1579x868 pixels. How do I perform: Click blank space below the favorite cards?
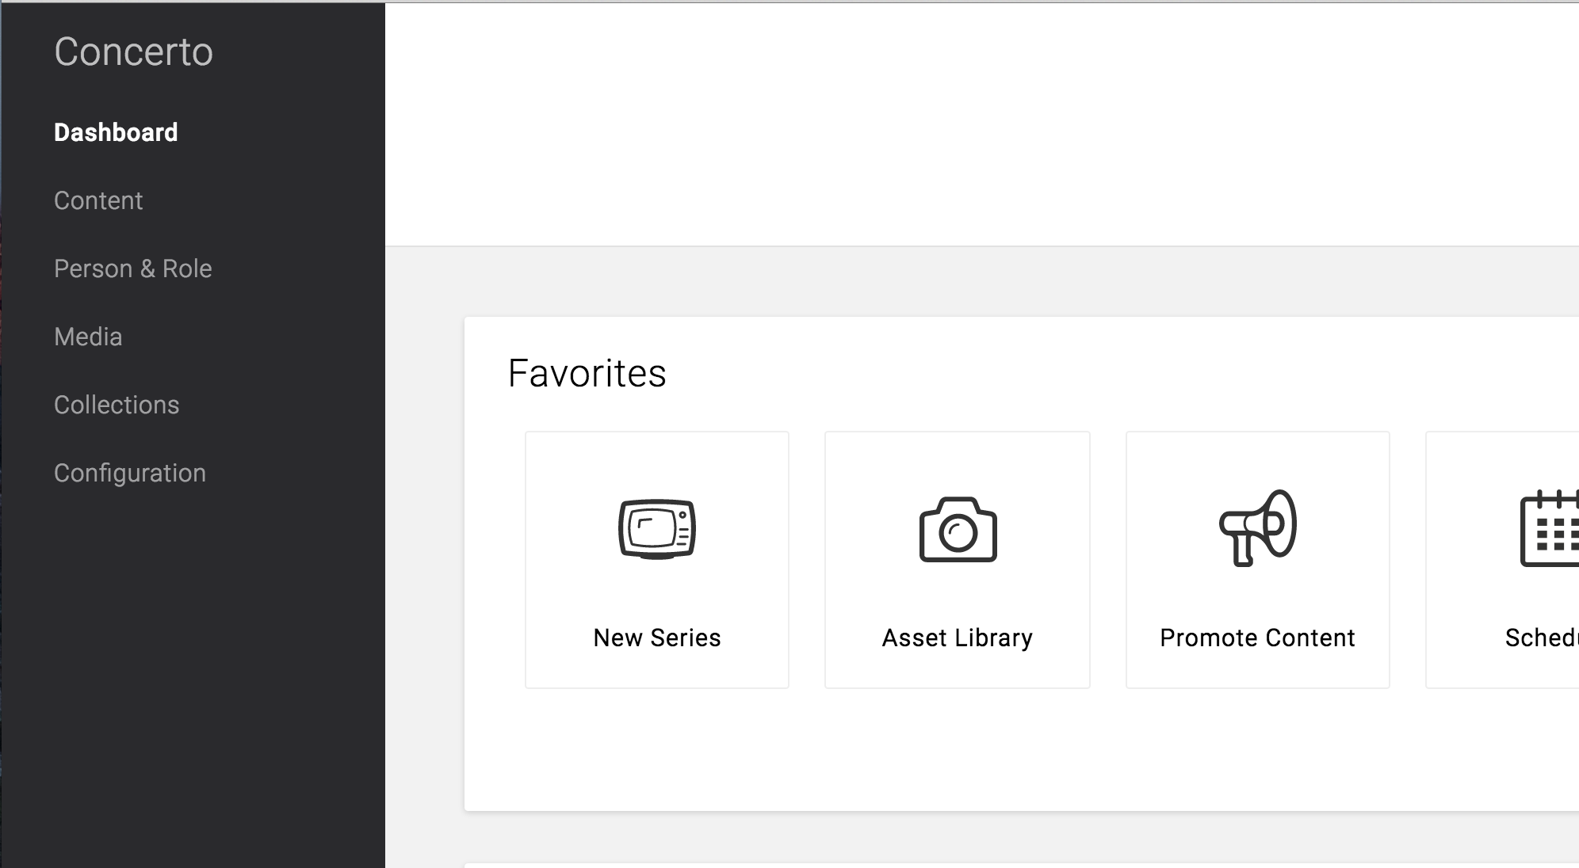click(x=951, y=751)
